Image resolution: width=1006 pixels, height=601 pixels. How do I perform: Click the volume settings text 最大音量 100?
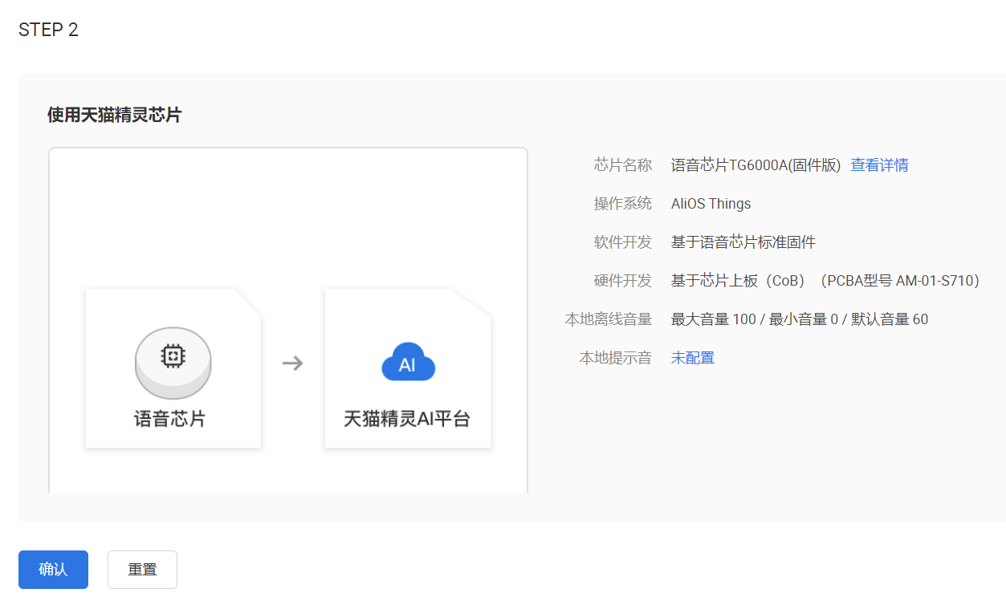tap(714, 319)
